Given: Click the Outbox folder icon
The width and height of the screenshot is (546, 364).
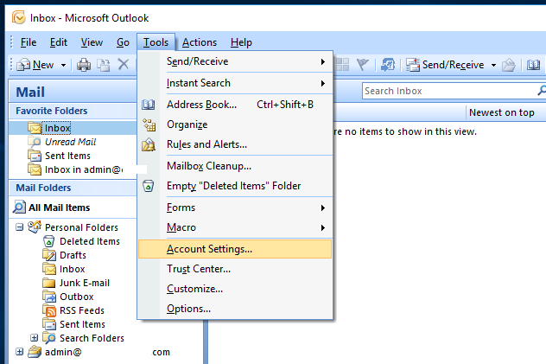Looking at the screenshot, I should [49, 297].
